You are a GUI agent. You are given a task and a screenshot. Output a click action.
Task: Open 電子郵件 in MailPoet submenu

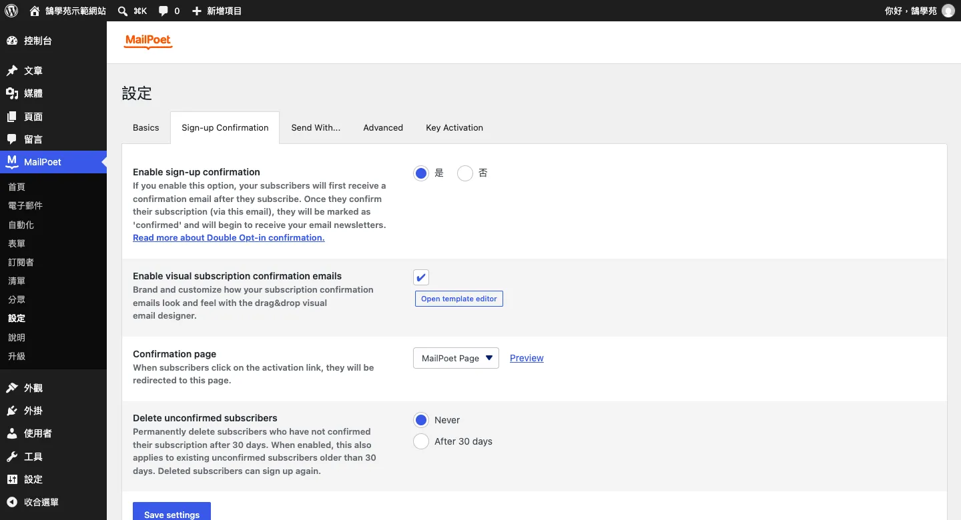click(x=25, y=206)
